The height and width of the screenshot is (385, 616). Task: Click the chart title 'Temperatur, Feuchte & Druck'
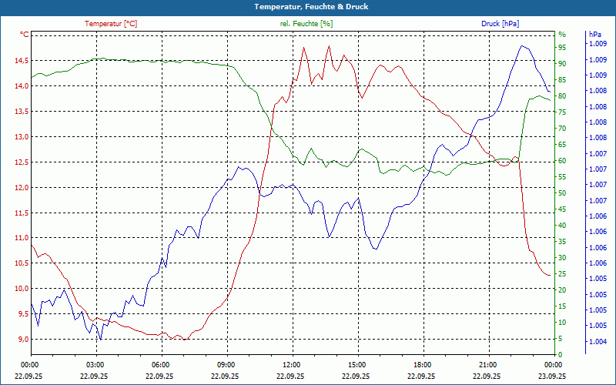(311, 7)
